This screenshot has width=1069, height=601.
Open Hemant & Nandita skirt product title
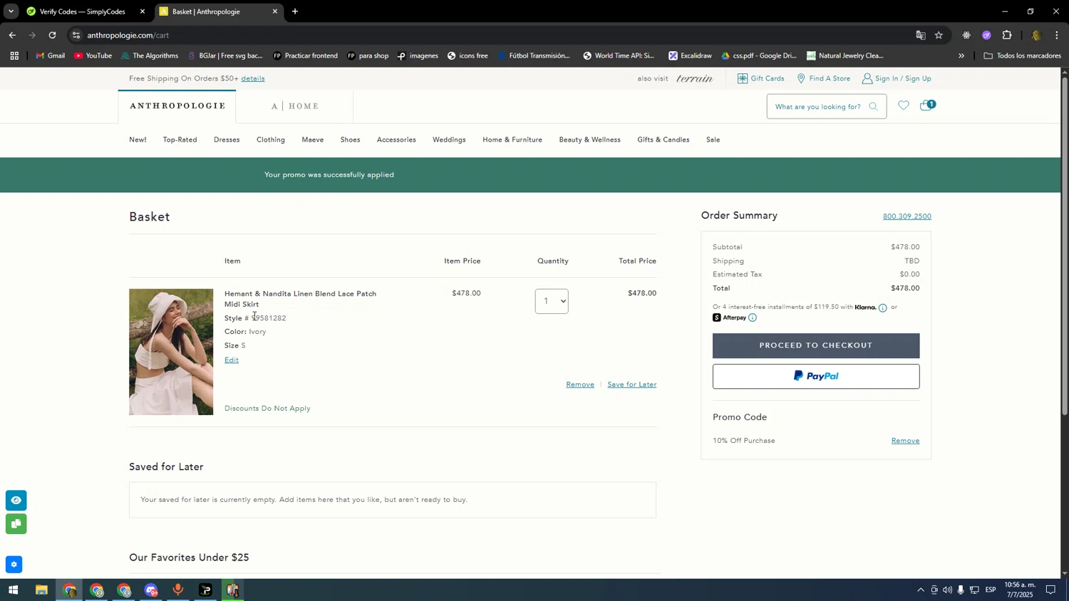pyautogui.click(x=300, y=299)
